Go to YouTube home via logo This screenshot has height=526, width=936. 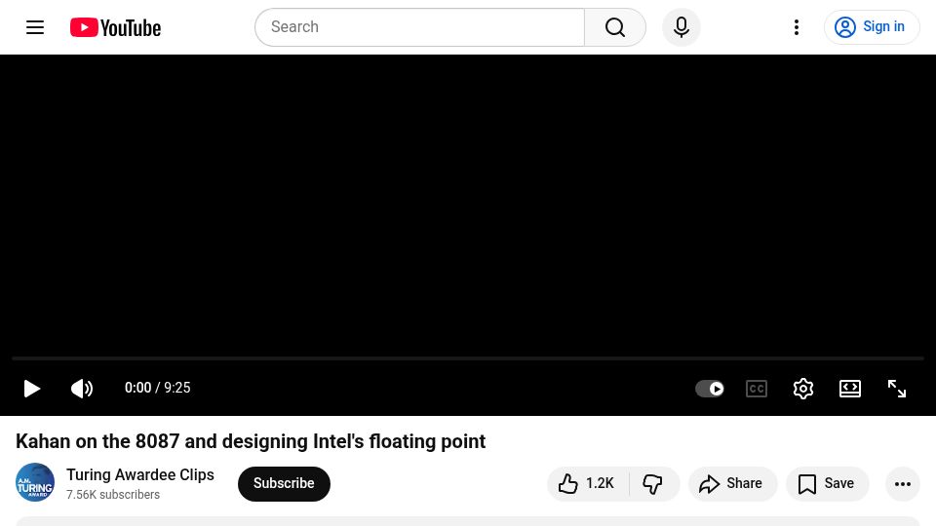point(115,27)
